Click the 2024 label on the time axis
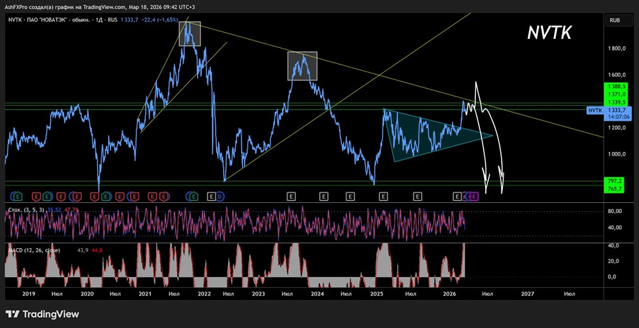The image size is (639, 328). pyautogui.click(x=318, y=294)
